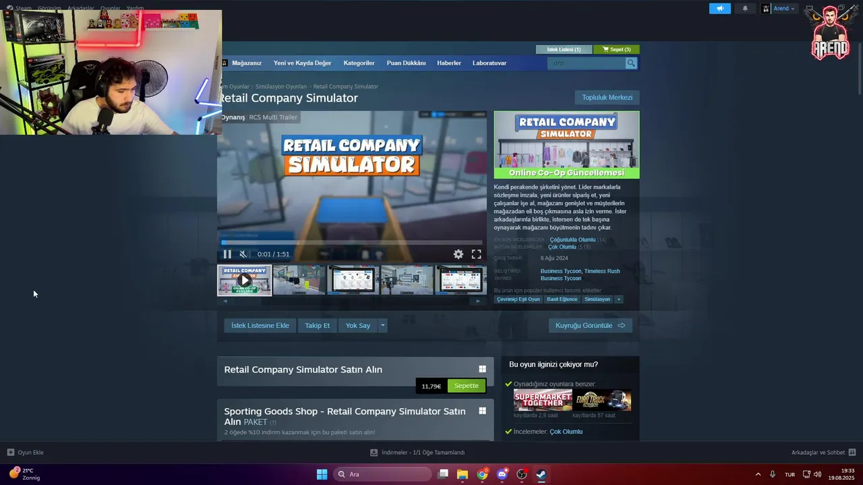The height and width of the screenshot is (485, 863).
Task: Open the Haberler tab
Action: (449, 63)
